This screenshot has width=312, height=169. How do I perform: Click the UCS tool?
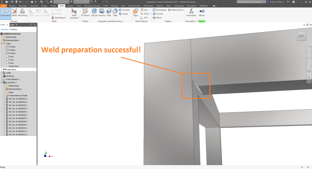click(144, 18)
